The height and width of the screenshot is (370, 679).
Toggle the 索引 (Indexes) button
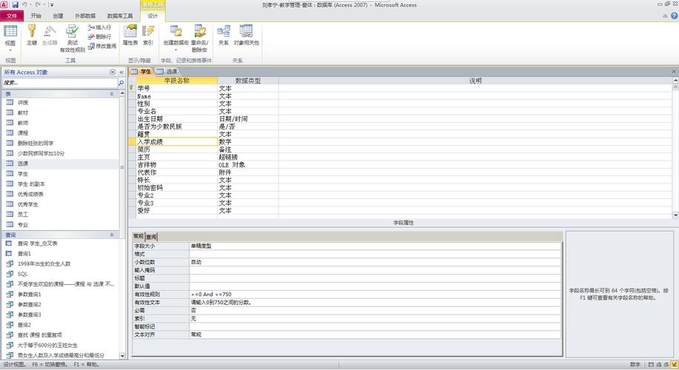(148, 35)
